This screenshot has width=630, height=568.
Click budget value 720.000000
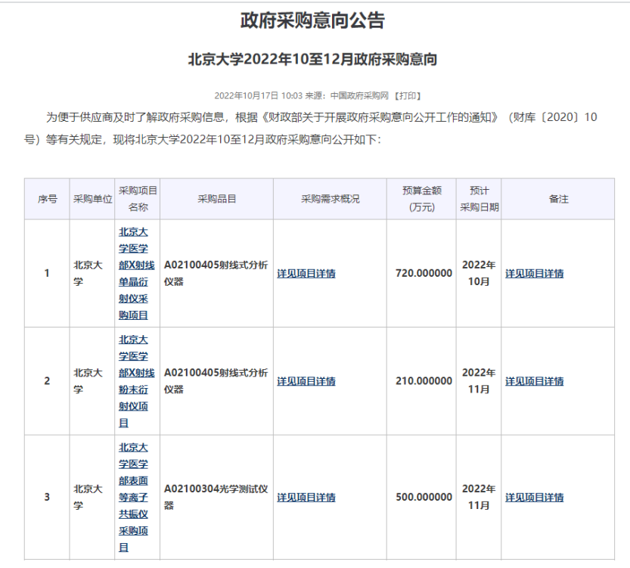[424, 273]
